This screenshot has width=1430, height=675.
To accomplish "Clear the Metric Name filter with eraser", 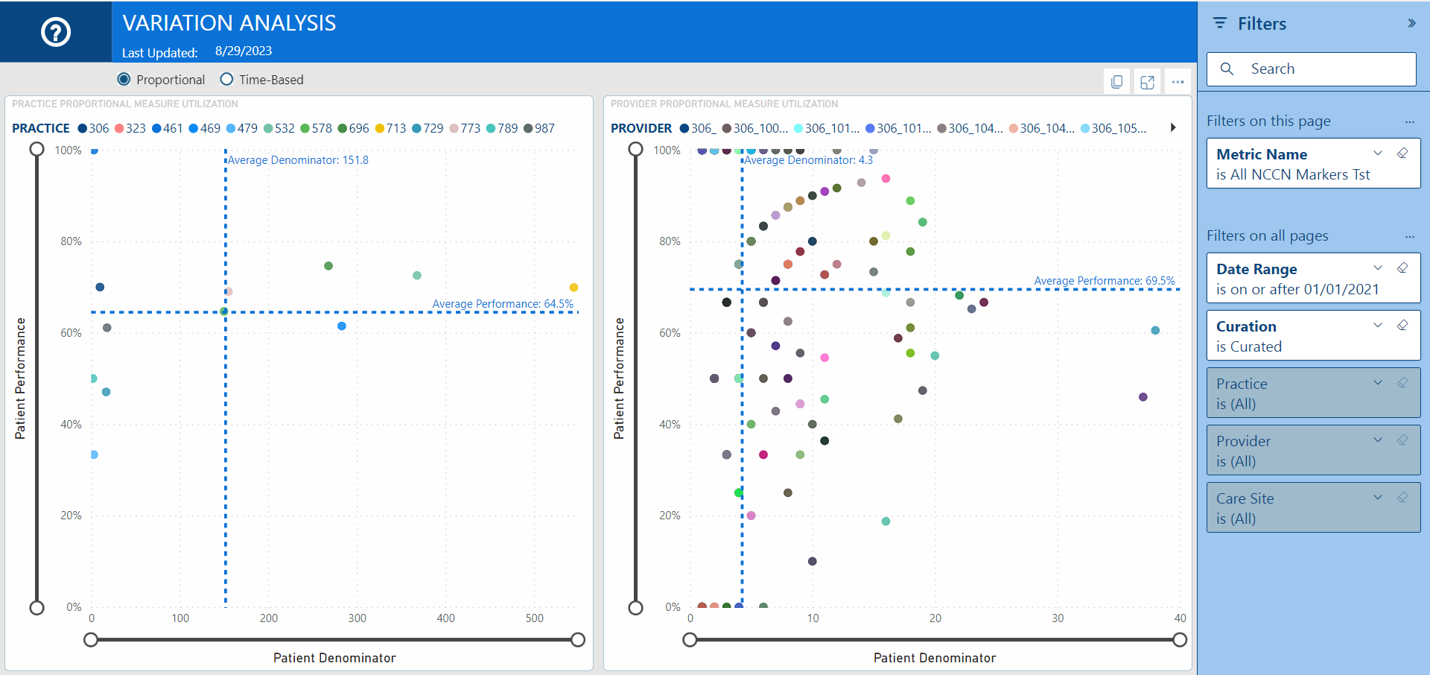I will click(1402, 153).
